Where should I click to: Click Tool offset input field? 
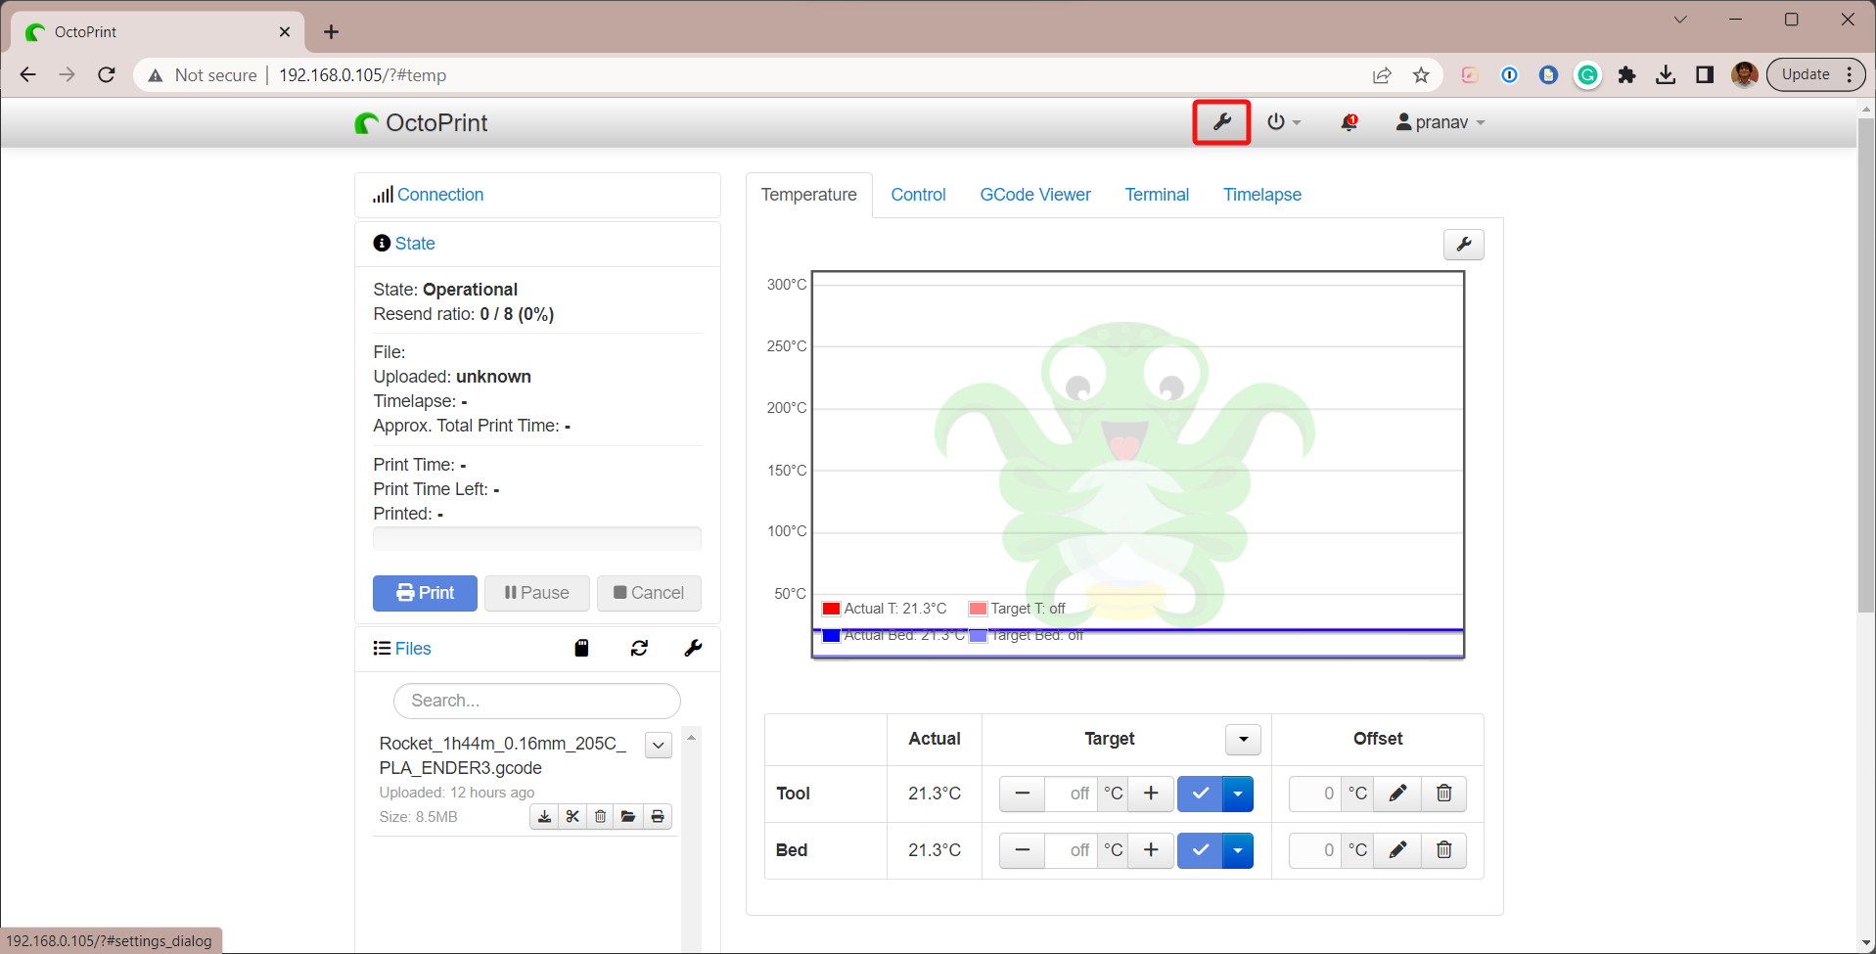1315,794
